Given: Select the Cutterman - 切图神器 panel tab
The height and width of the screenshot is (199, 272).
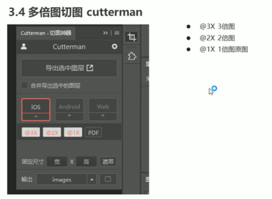Looking at the screenshot, I should pos(46,33).
